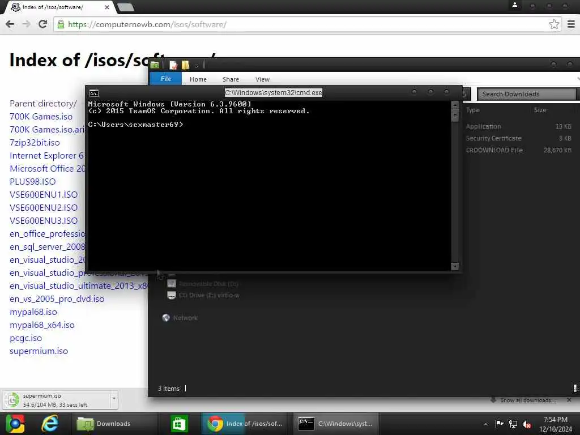580x435 pixels.
Task: Open Share tab in Explorer ribbon
Action: pyautogui.click(x=231, y=79)
